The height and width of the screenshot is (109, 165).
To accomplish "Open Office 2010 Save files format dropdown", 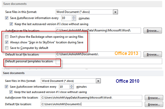I will [x=98, y=81].
